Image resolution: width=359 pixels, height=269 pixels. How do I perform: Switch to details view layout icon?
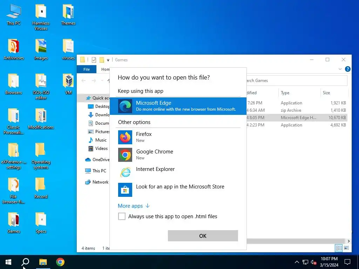(x=339, y=248)
